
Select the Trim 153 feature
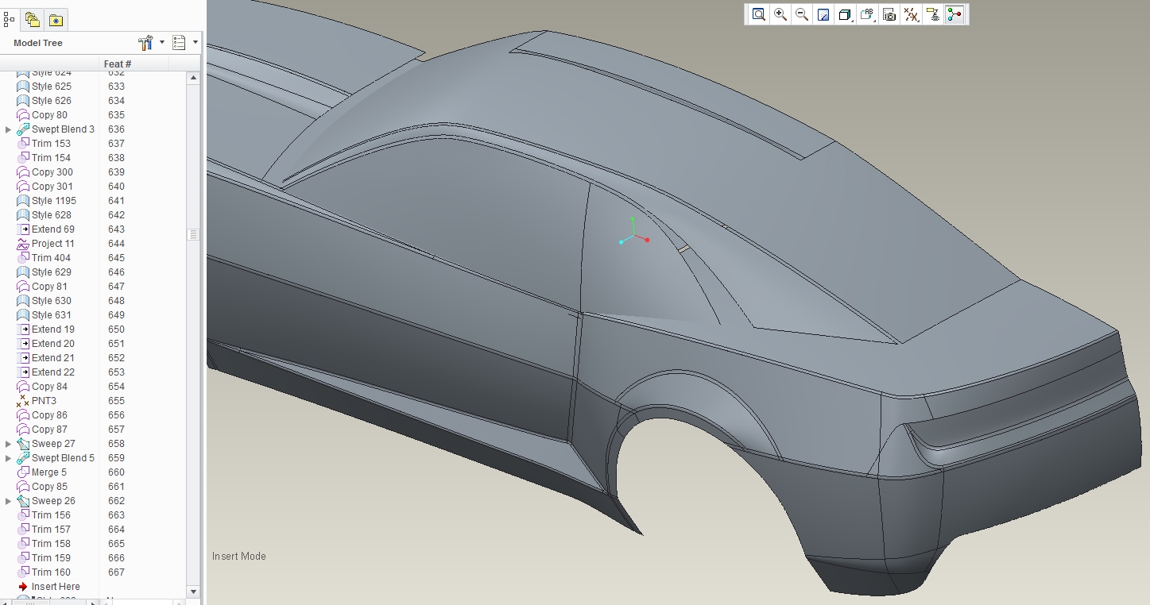click(x=51, y=144)
